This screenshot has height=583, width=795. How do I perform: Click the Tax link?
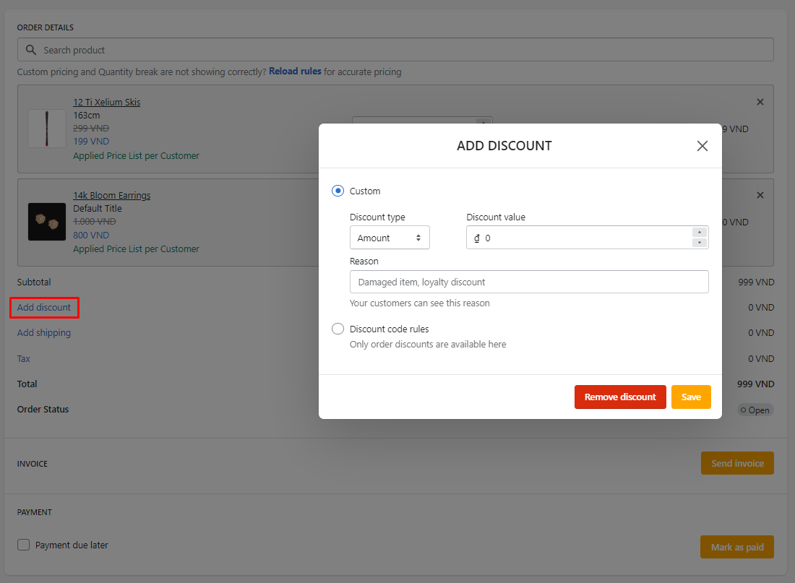[24, 358]
